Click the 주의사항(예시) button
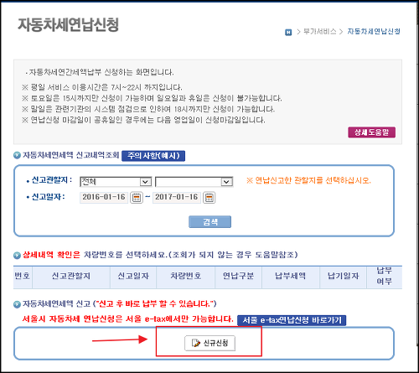The width and height of the screenshot is (419, 373). pos(153,156)
